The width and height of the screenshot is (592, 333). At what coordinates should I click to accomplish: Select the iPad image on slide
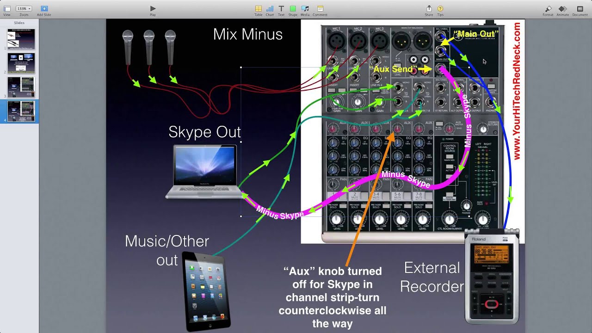[x=206, y=291]
